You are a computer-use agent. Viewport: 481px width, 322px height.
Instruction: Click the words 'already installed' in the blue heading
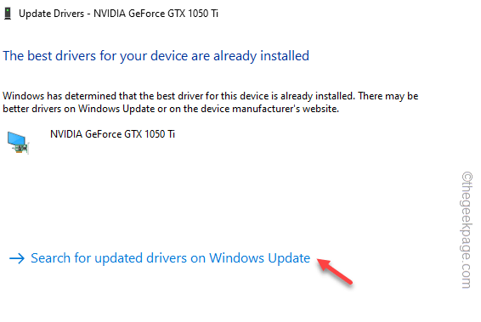click(261, 56)
